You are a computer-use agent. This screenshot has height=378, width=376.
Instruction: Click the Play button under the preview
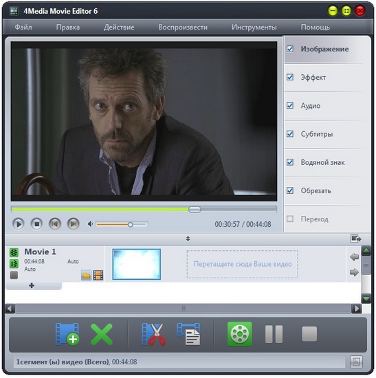[19, 224]
